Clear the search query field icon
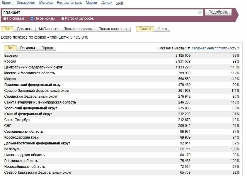This screenshot has width=247, height=176. [x=200, y=13]
